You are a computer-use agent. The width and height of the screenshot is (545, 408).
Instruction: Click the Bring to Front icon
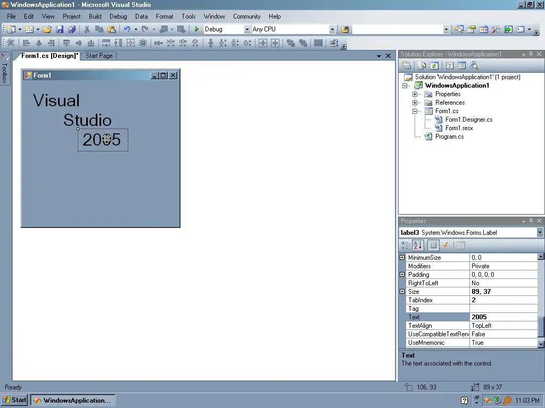(291, 43)
